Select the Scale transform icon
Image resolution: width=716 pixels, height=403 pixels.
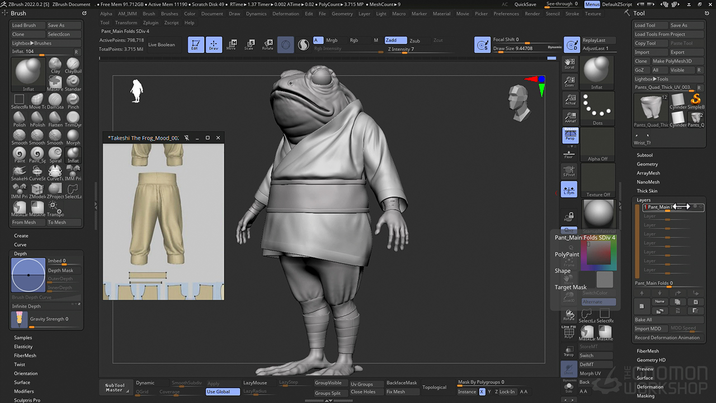pos(249,45)
